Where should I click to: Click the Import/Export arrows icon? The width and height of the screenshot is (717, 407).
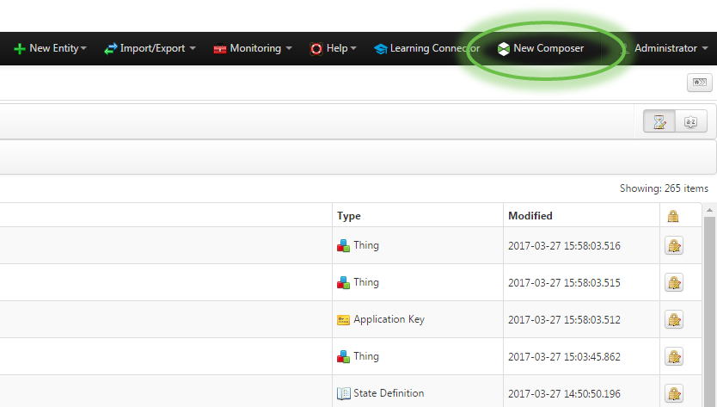pyautogui.click(x=110, y=48)
